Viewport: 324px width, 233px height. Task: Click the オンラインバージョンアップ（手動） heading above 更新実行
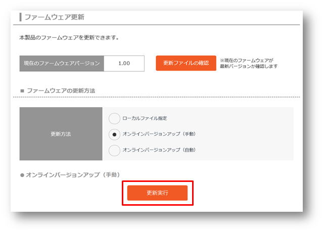pyautogui.click(x=73, y=175)
